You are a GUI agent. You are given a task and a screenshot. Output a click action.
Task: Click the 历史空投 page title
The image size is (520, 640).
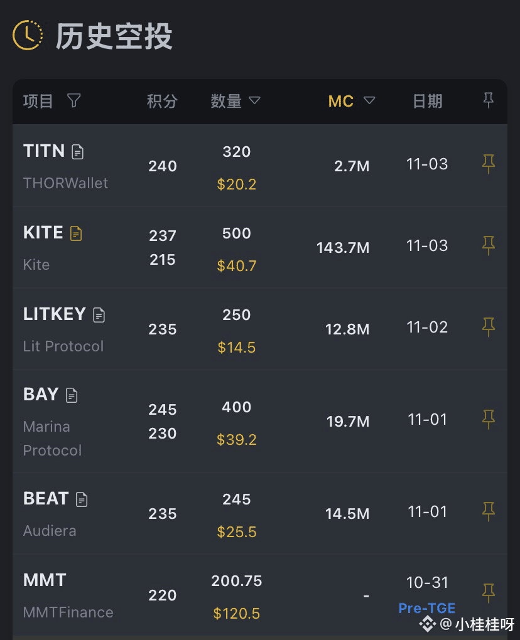(114, 36)
